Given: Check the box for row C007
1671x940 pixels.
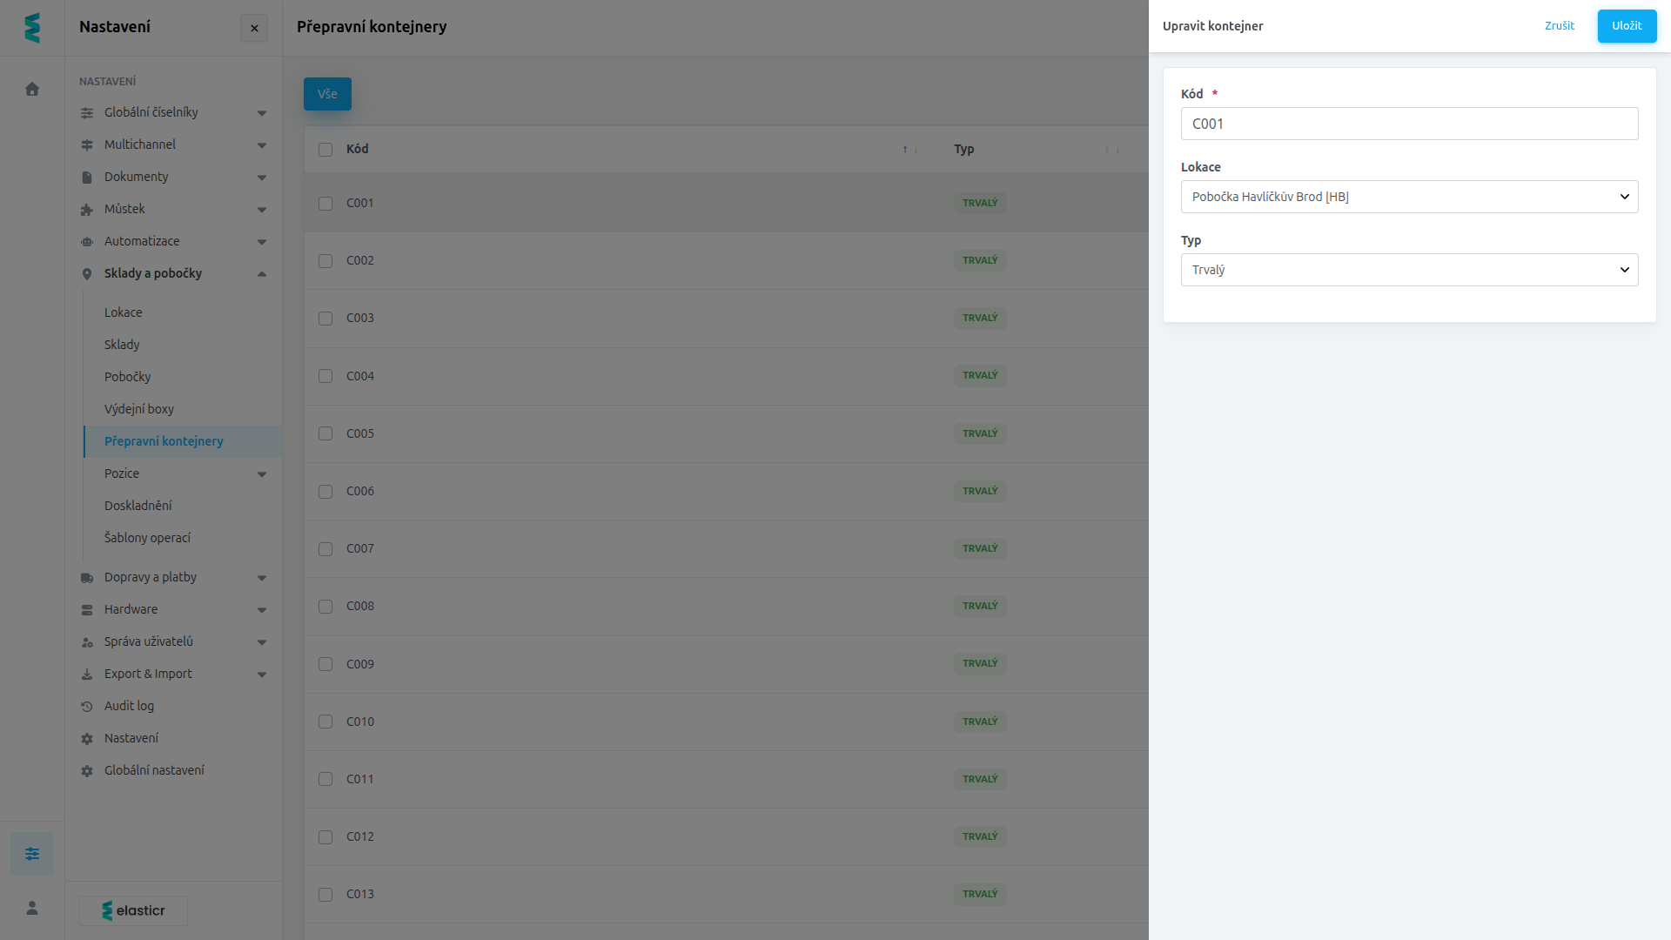Looking at the screenshot, I should pyautogui.click(x=325, y=549).
